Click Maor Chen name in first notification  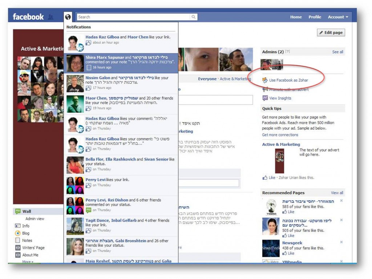(138, 37)
